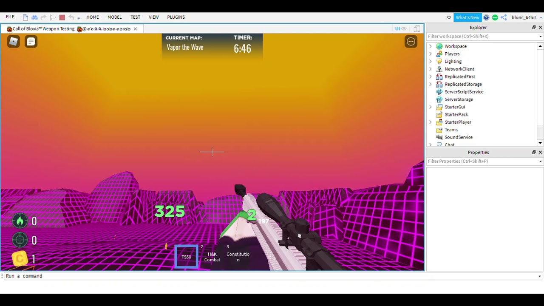The height and width of the screenshot is (306, 544).
Task: Switch to the VIEW ribbon tab
Action: 154,17
